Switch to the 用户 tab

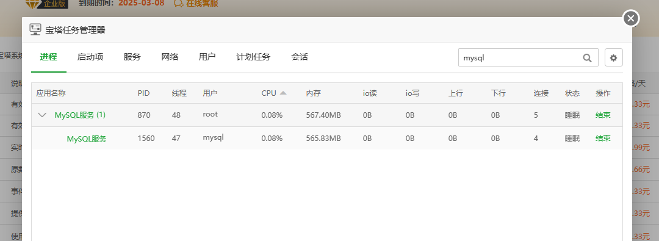pyautogui.click(x=207, y=57)
